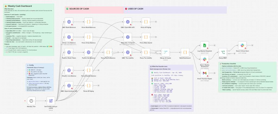Select the Config sticky note
This screenshot has width=278, height=114.
pyautogui.click(x=39, y=77)
